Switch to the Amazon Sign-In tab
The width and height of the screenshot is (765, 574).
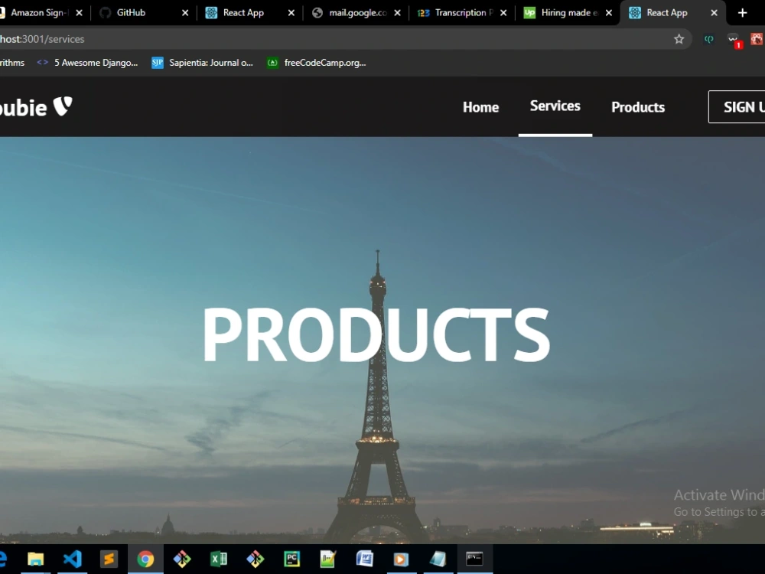pos(39,13)
